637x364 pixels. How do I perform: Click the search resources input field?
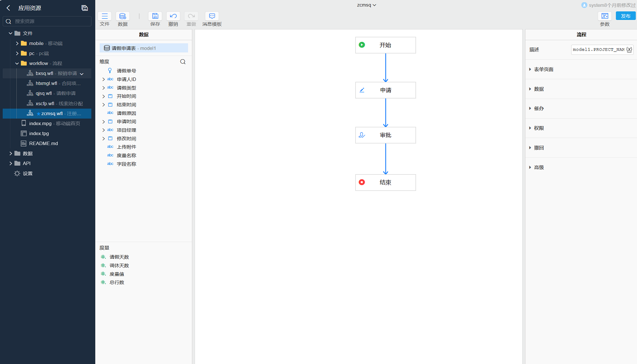(50, 21)
